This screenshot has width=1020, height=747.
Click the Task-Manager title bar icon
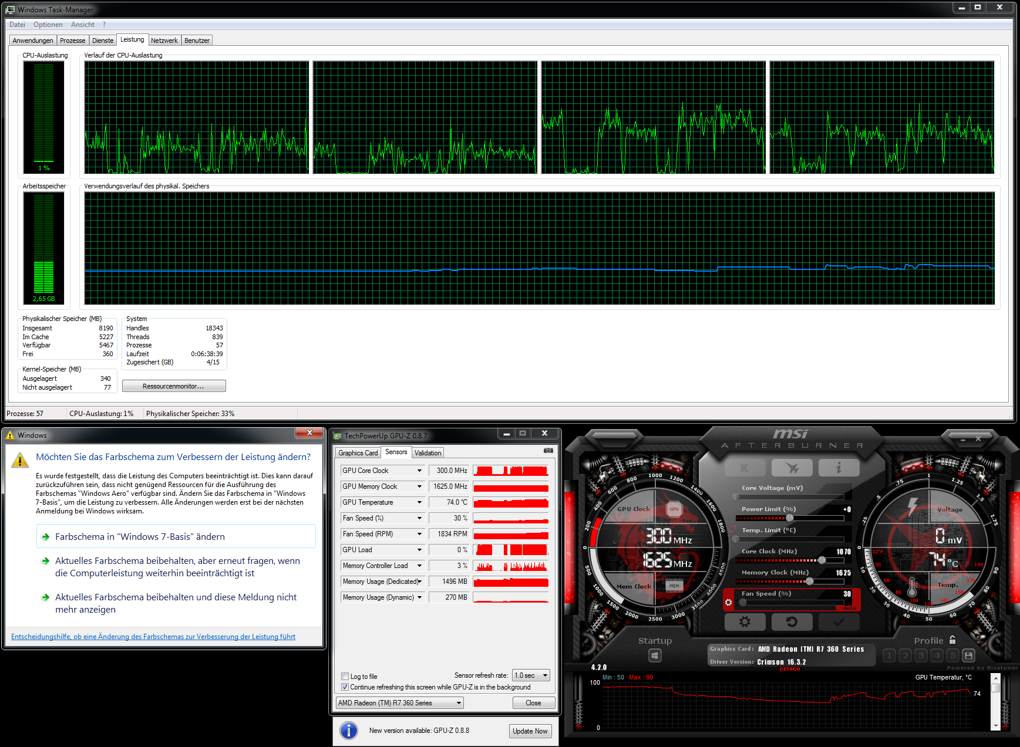(10, 10)
